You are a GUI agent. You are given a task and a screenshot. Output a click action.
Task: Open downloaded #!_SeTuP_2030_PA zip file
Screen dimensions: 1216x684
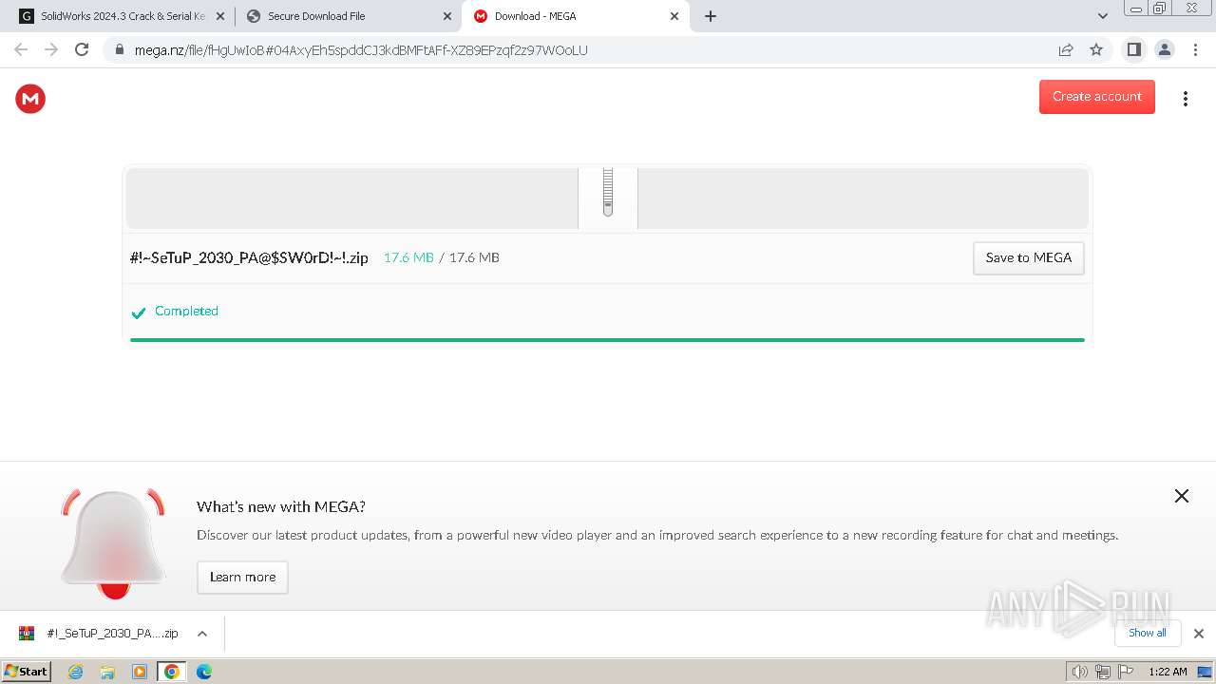[x=99, y=634]
